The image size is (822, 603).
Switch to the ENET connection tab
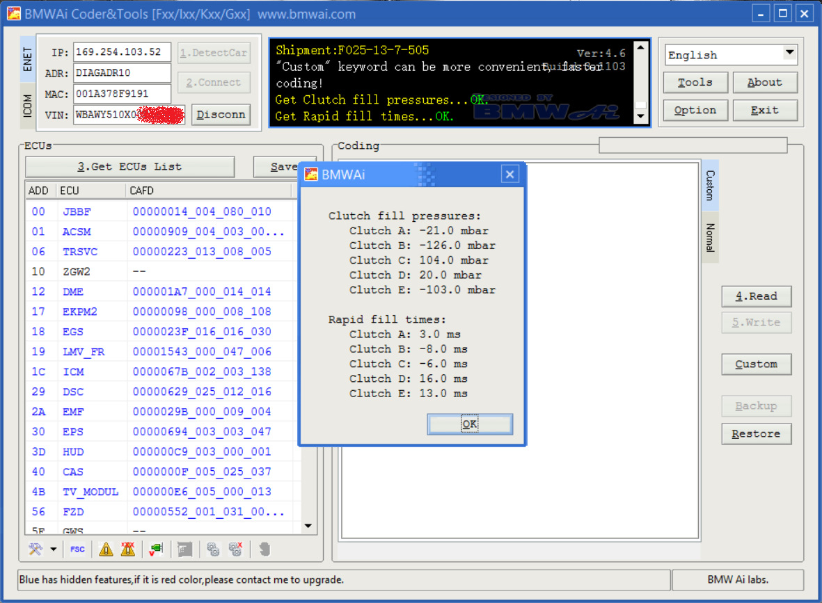click(x=27, y=59)
